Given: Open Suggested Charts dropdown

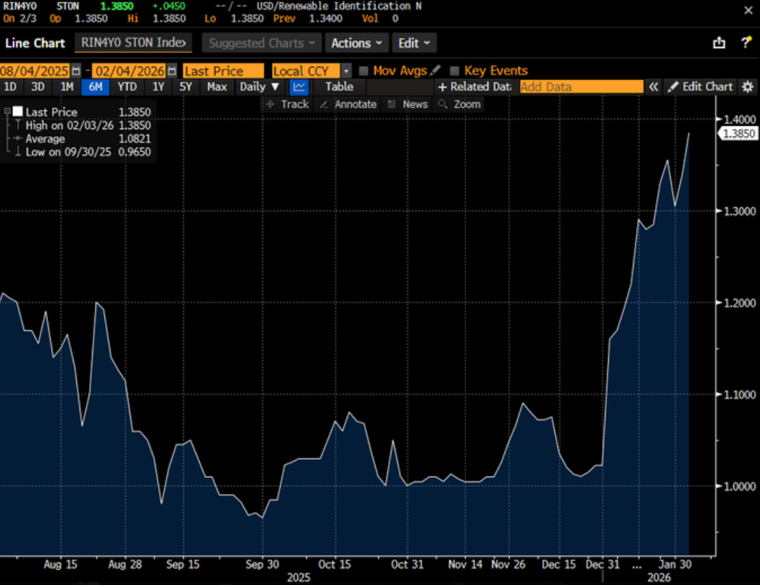Looking at the screenshot, I should tap(262, 43).
